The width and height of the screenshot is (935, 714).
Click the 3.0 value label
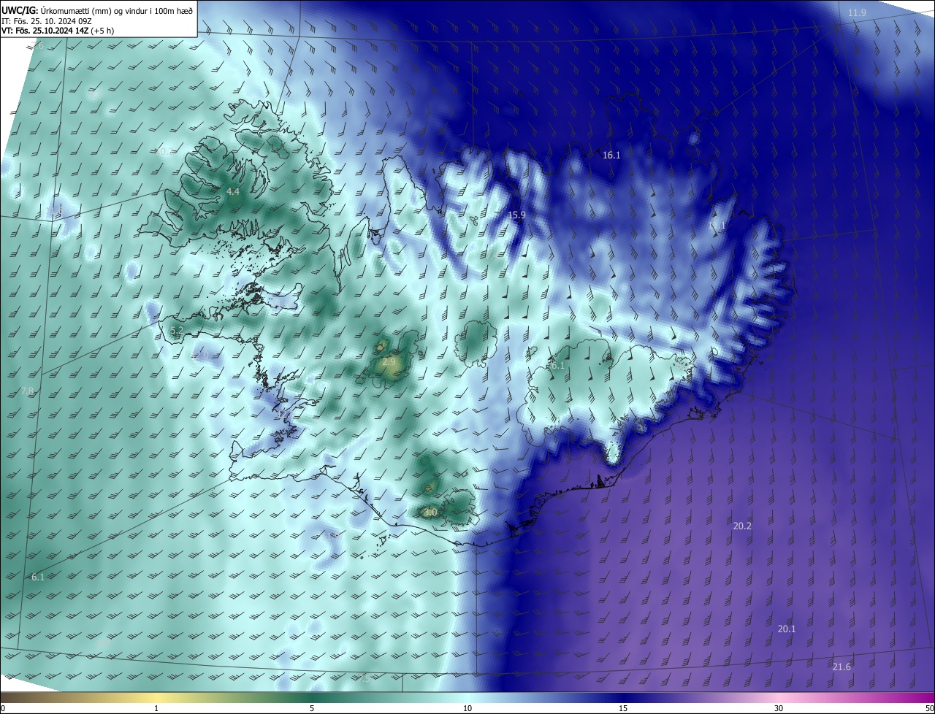click(x=430, y=513)
